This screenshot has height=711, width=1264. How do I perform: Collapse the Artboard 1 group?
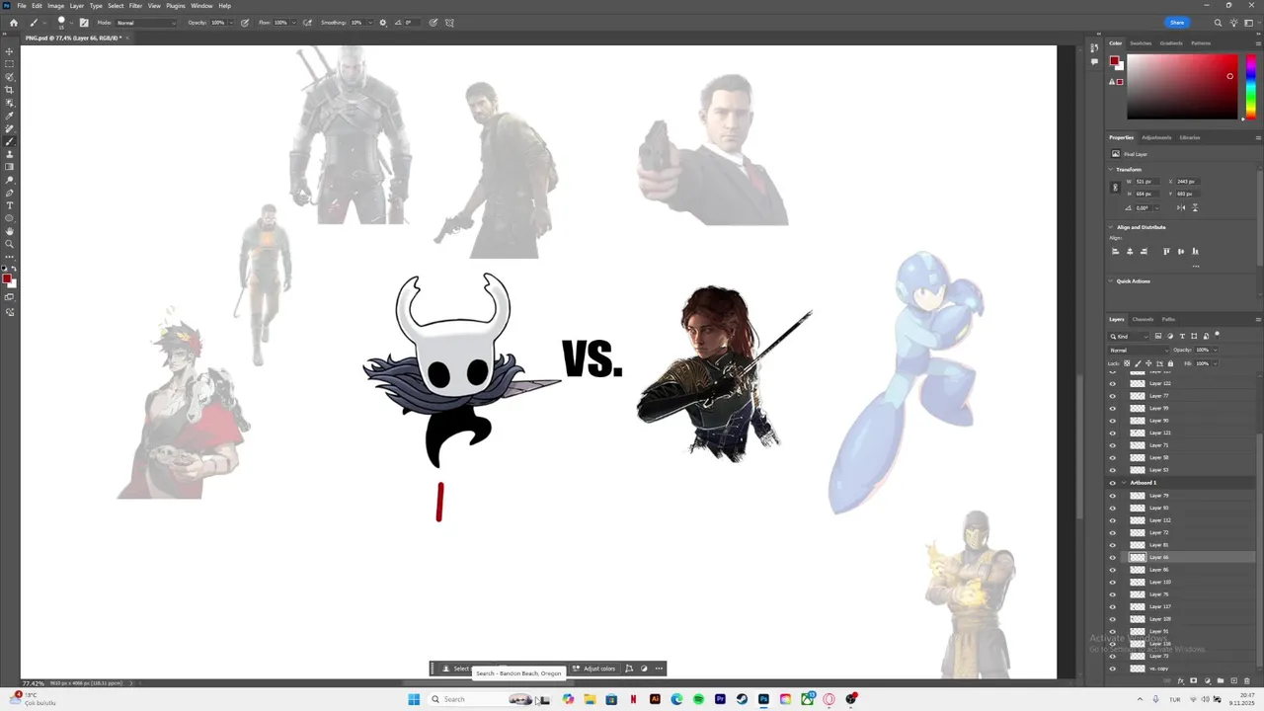[x=1124, y=483]
